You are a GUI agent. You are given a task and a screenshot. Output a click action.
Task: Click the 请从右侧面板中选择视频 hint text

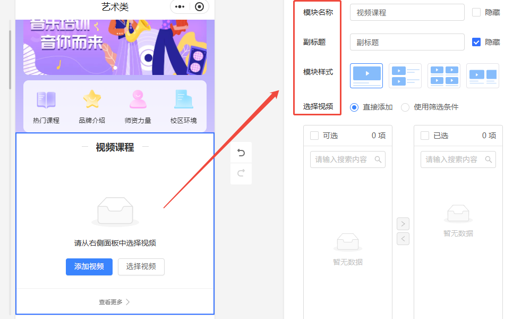(x=115, y=243)
